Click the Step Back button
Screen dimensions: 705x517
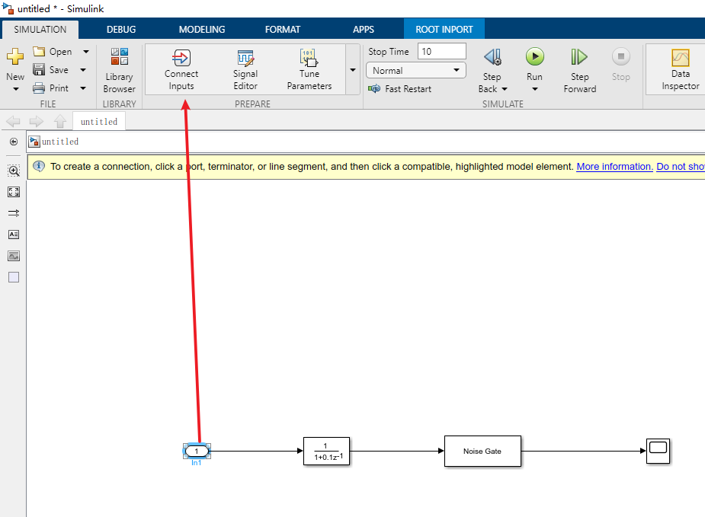coord(492,58)
